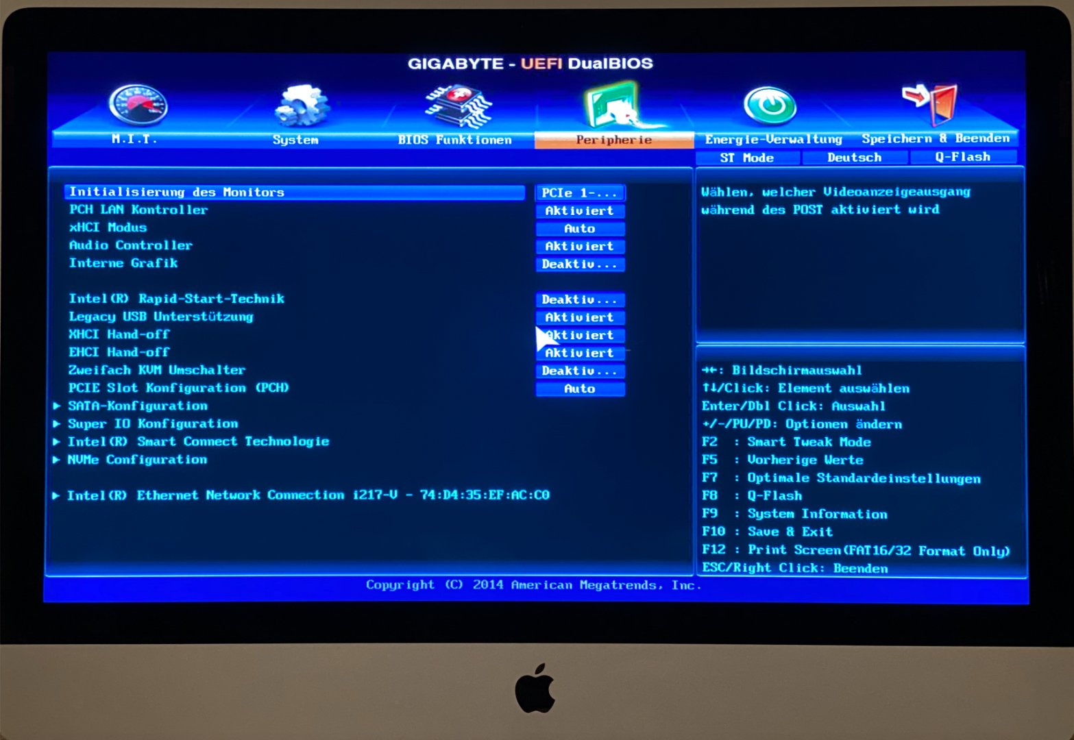Screen dimensions: 1074x740
Task: Click the Bildschirmauswahl help line
Action: [x=782, y=370]
